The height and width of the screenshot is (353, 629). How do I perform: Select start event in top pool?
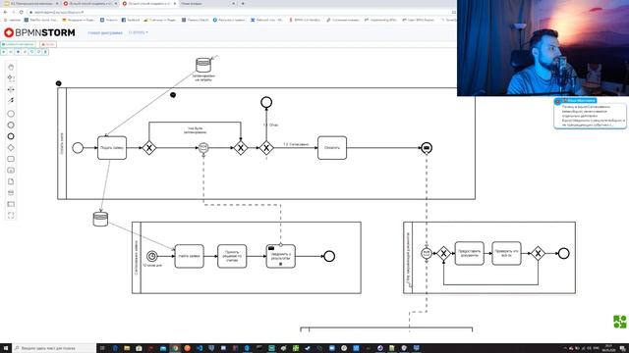tap(78, 148)
